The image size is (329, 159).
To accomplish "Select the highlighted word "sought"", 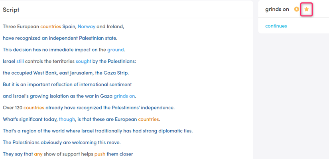I will coord(83,62).
